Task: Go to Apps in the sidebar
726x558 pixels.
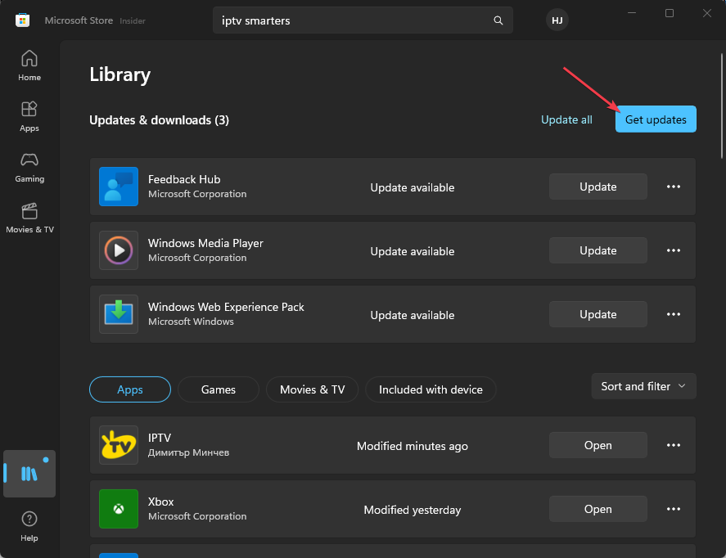Action: pos(29,117)
